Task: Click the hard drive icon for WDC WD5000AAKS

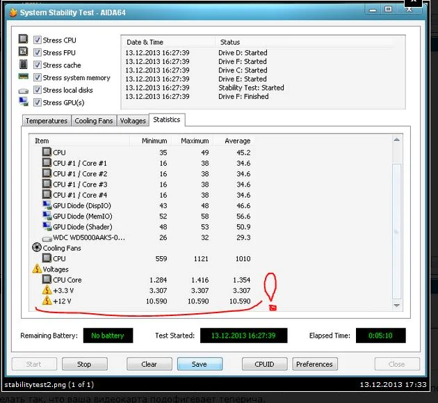Action: pyautogui.click(x=47, y=239)
